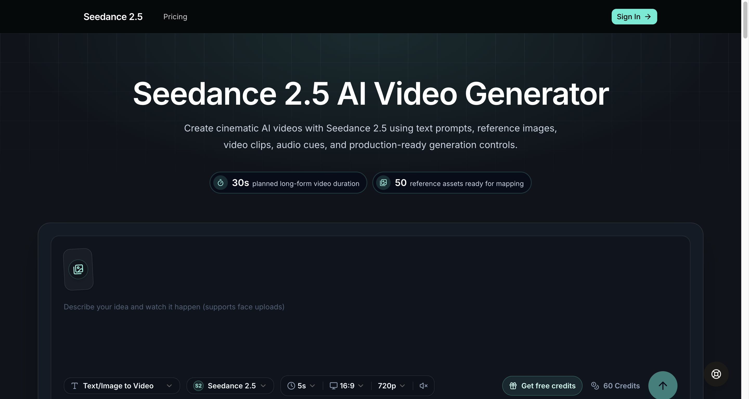The width and height of the screenshot is (749, 399).
Task: Click the stopwatch icon beside 30s
Action: pos(220,183)
